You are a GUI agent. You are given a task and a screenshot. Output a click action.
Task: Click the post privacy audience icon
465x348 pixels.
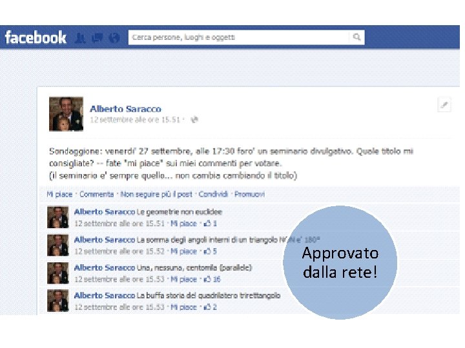tap(194, 120)
